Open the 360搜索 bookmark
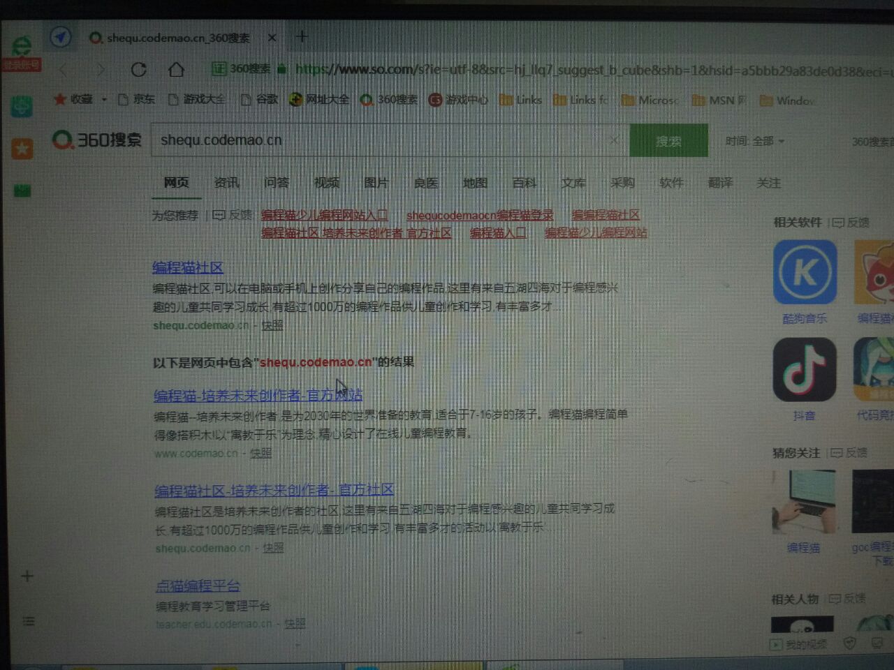The image size is (894, 670). [x=389, y=100]
